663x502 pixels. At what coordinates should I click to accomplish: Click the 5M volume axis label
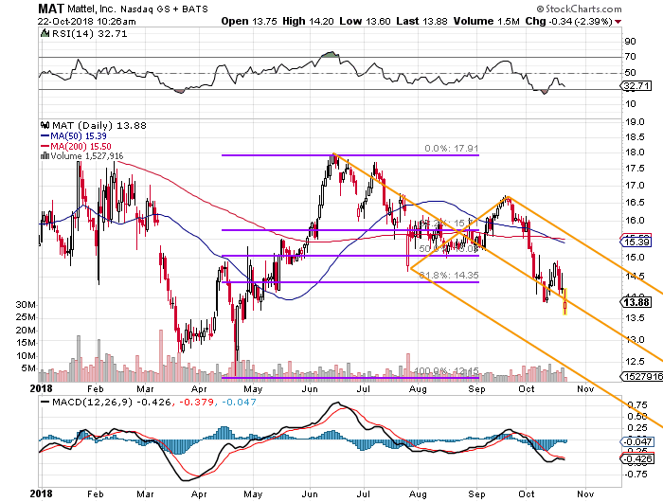click(x=28, y=368)
